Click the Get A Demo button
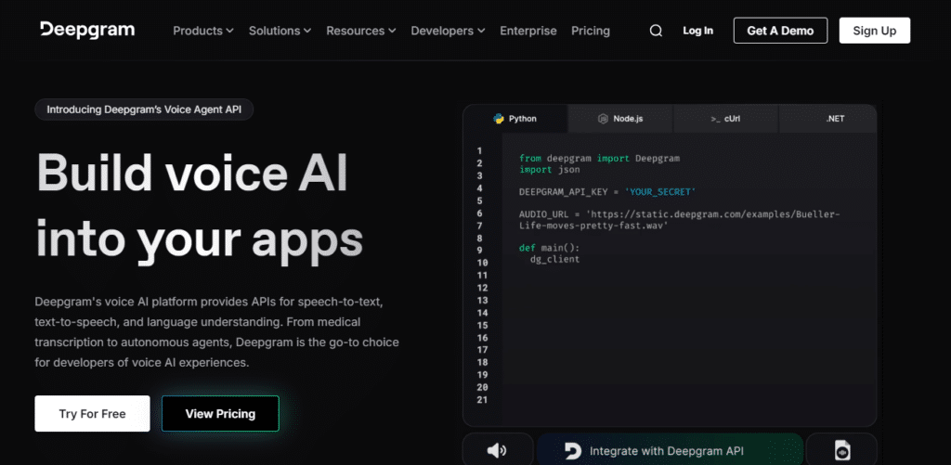The image size is (951, 465). 780,31
